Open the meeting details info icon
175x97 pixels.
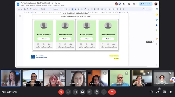[x=151, y=92]
